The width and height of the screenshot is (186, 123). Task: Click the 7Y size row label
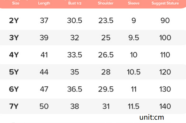pyautogui.click(x=14, y=106)
